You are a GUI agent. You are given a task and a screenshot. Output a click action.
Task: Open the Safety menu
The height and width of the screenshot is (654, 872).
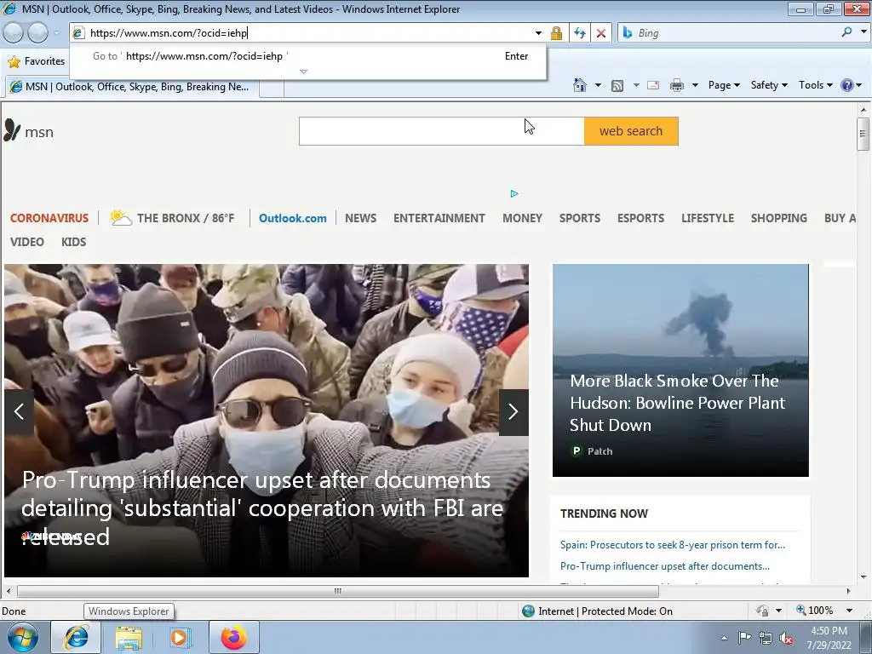click(x=769, y=85)
